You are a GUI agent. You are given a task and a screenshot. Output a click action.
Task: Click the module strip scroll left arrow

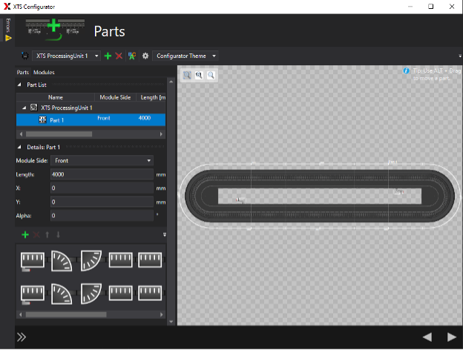point(20,314)
